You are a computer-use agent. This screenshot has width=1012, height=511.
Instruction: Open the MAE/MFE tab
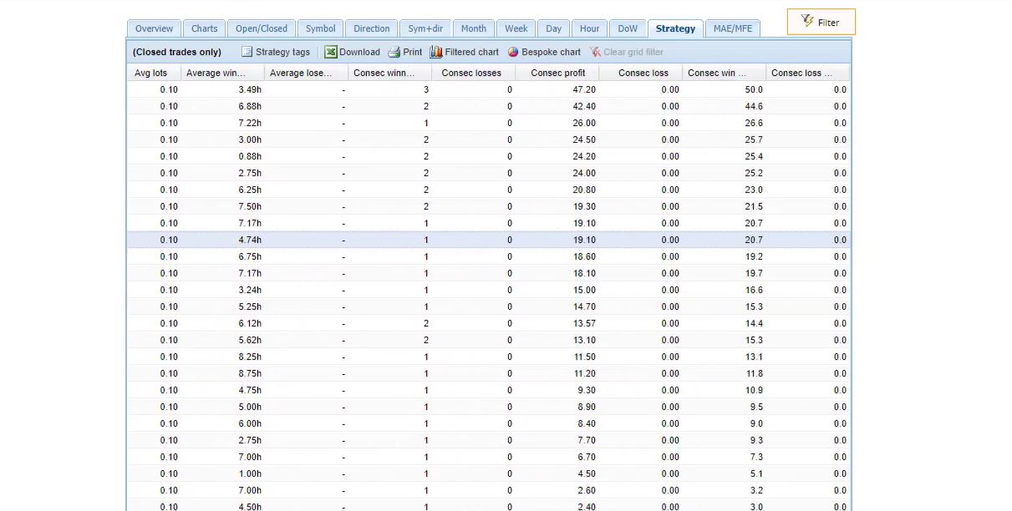732,28
